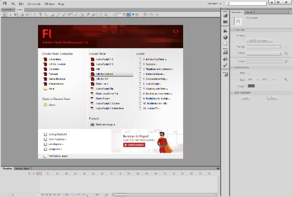Check the Don't show again box
293x197 pixels.
(x=45, y=156)
